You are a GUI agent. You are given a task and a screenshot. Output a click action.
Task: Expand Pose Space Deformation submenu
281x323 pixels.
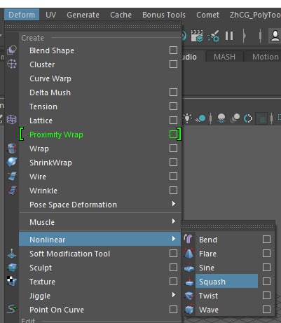pos(100,205)
